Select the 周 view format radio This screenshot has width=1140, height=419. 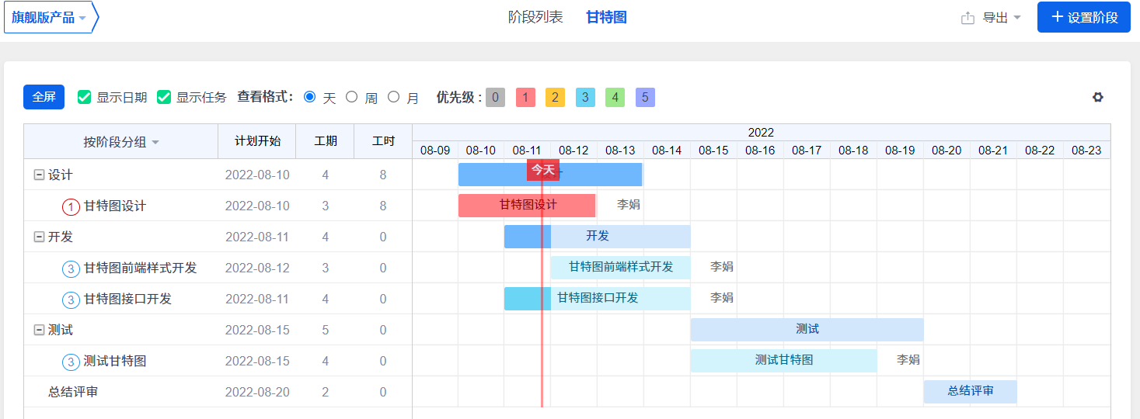click(x=352, y=97)
